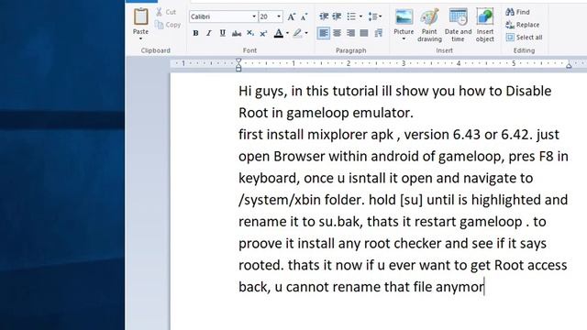The width and height of the screenshot is (587, 330).
Task: Insert Date and time
Action: [458, 25]
